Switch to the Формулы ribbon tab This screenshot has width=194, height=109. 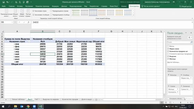55,6
